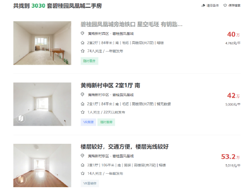Click location pin icon of 53.2万 listing
The height and width of the screenshot is (189, 250).
[82, 156]
